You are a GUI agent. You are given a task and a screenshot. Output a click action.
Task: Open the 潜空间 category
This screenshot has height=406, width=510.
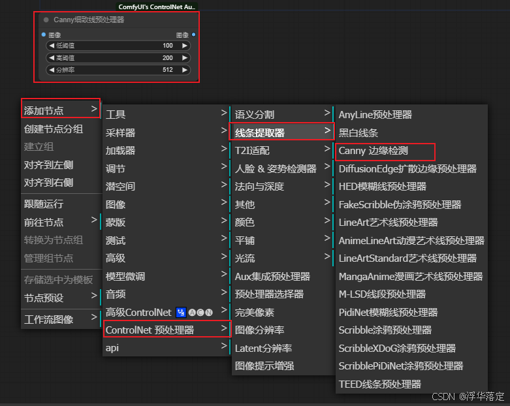(167, 187)
